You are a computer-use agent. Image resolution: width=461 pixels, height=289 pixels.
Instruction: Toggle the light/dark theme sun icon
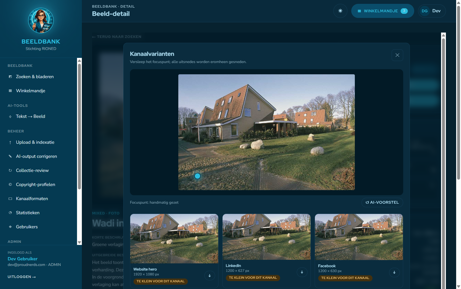(x=340, y=11)
